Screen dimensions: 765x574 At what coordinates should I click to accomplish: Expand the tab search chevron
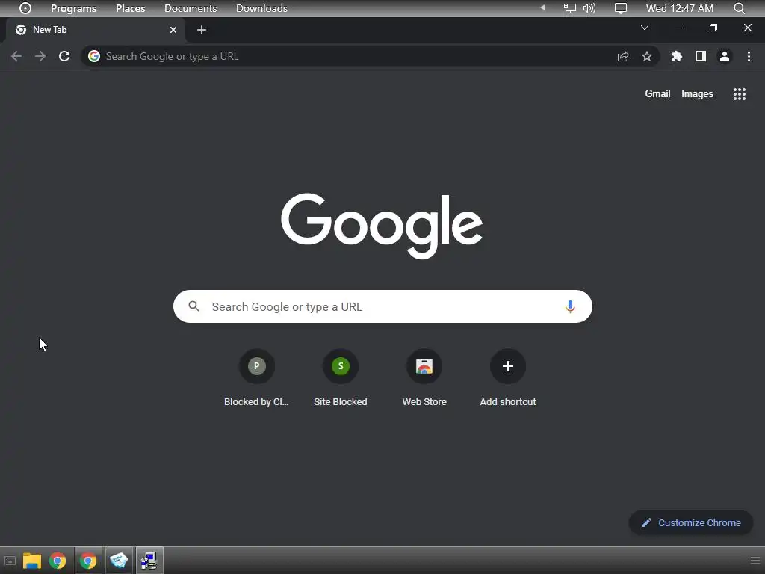tap(645, 28)
